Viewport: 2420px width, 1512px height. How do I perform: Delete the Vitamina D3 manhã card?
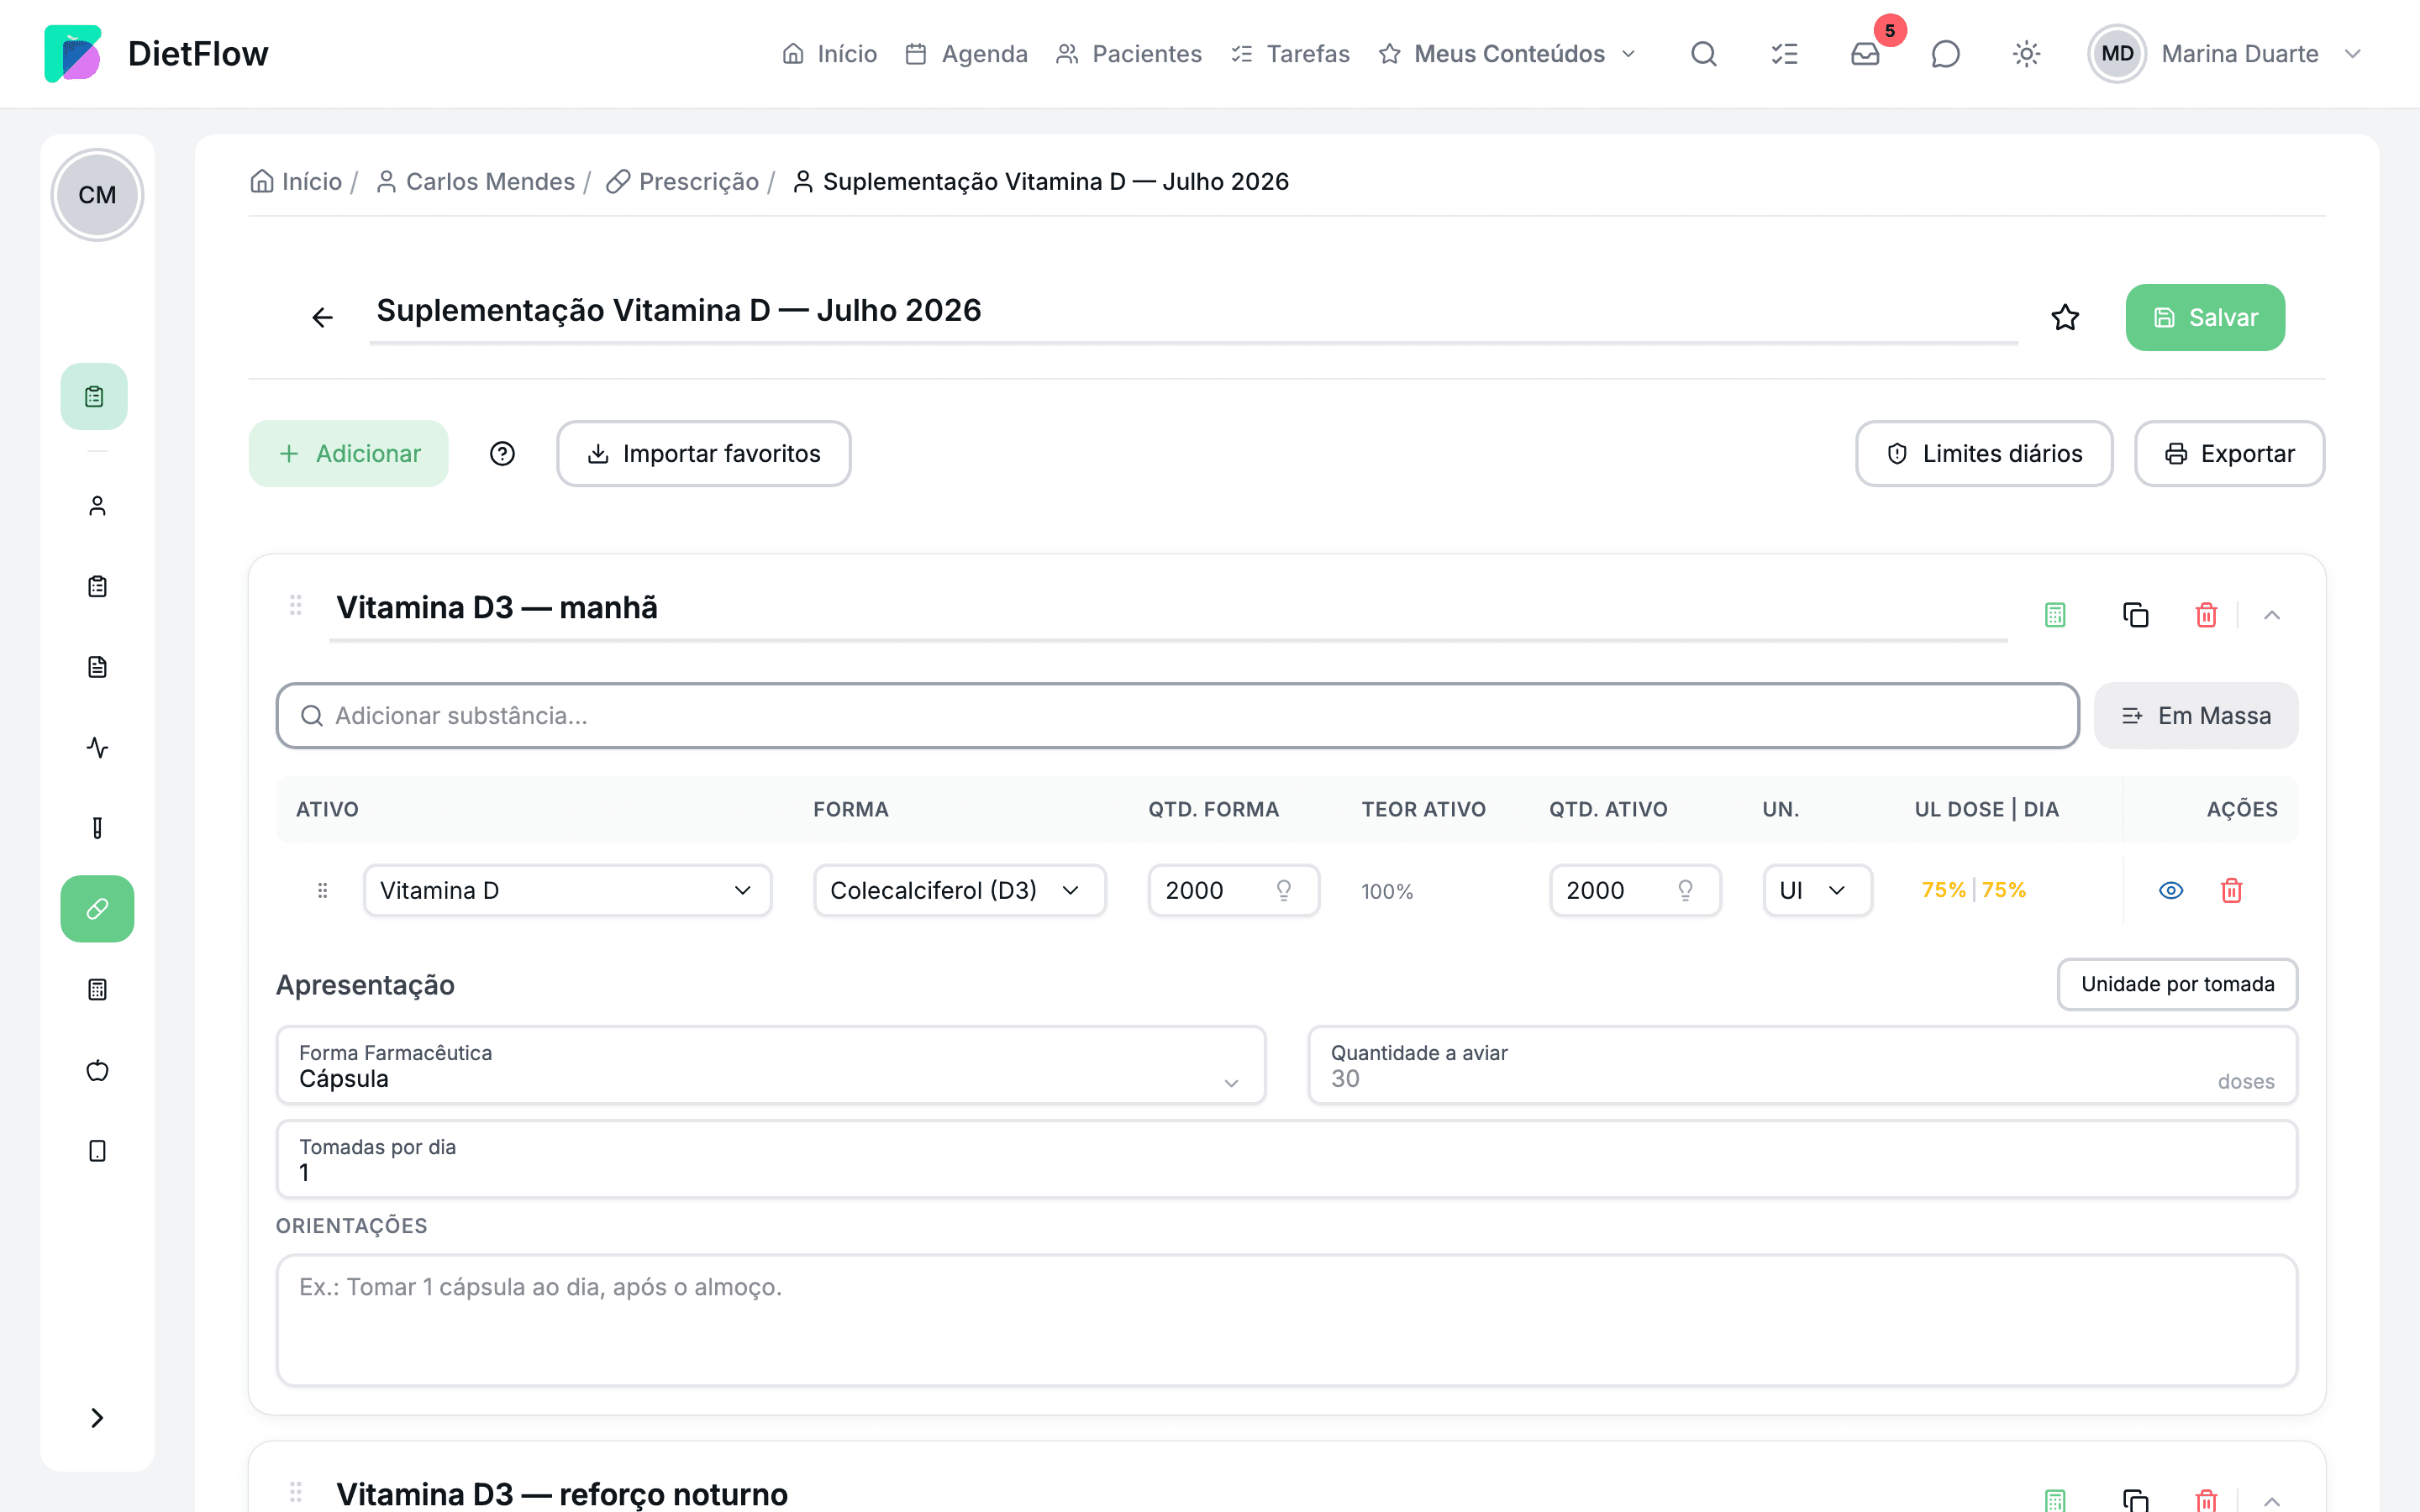coord(2206,614)
